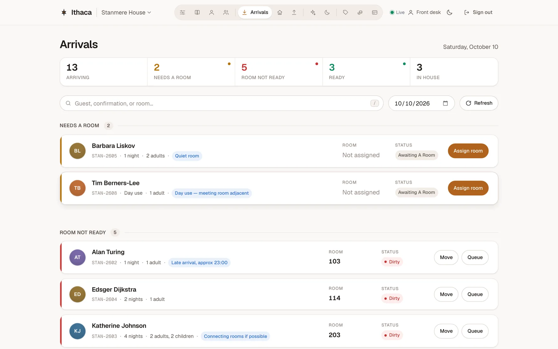
Task: Click the Ithaca star logo
Action: pyautogui.click(x=64, y=12)
